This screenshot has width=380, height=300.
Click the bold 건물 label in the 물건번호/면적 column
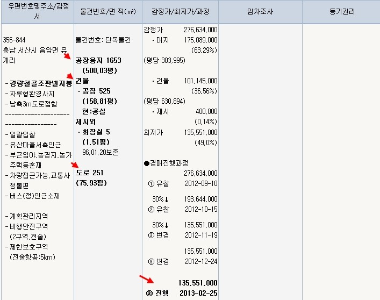point(82,81)
